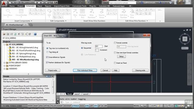Expand the WDDEMO project node
This screenshot has height=109, width=194.
point(4,69)
